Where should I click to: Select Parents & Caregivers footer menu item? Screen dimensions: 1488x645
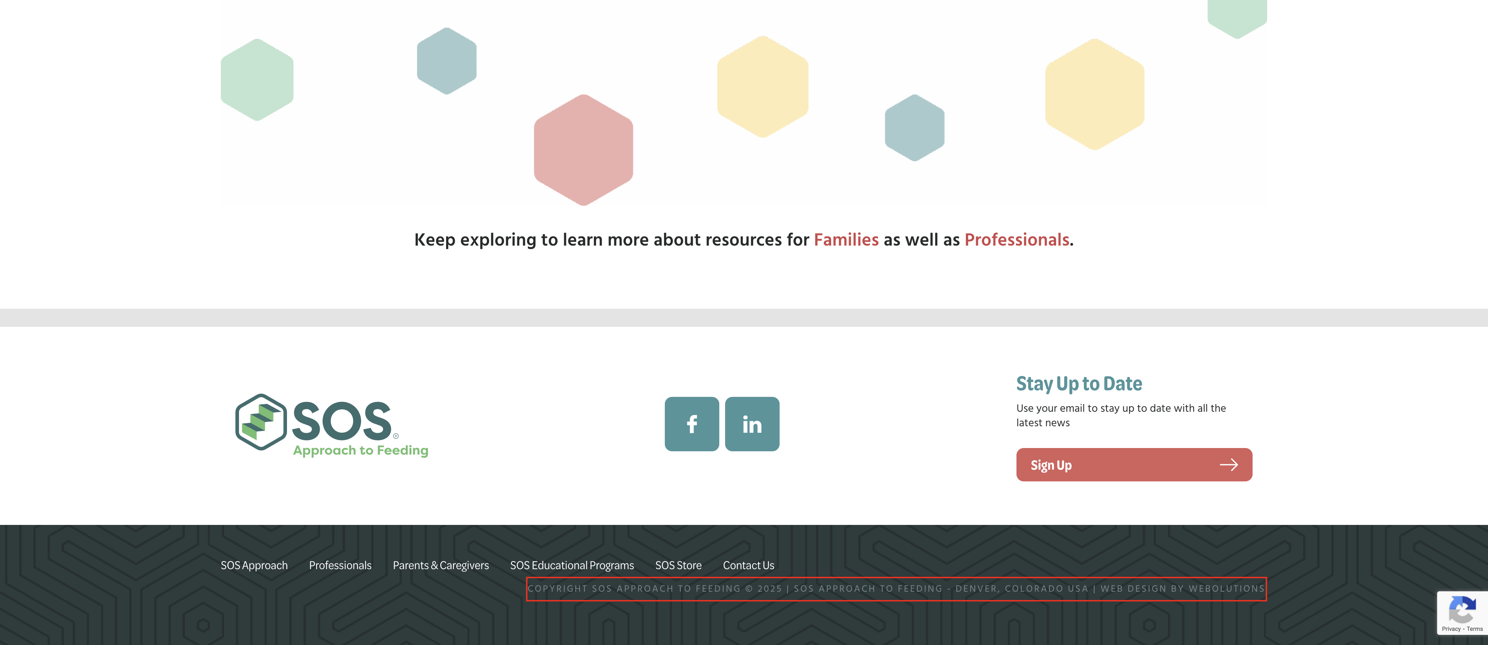click(440, 566)
